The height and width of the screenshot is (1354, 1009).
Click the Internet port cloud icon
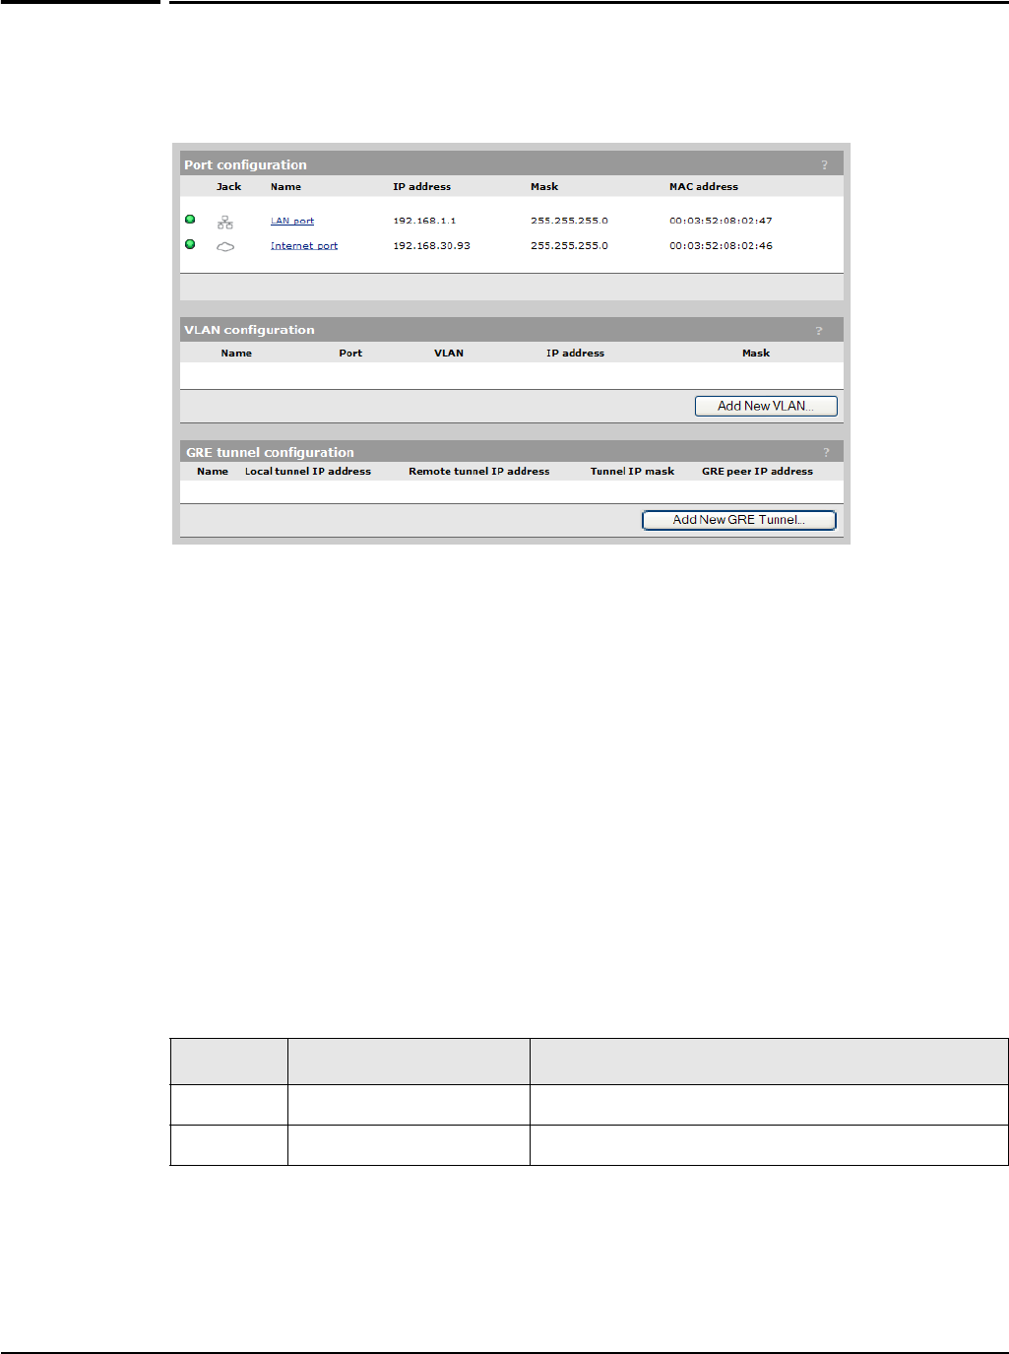tap(225, 246)
